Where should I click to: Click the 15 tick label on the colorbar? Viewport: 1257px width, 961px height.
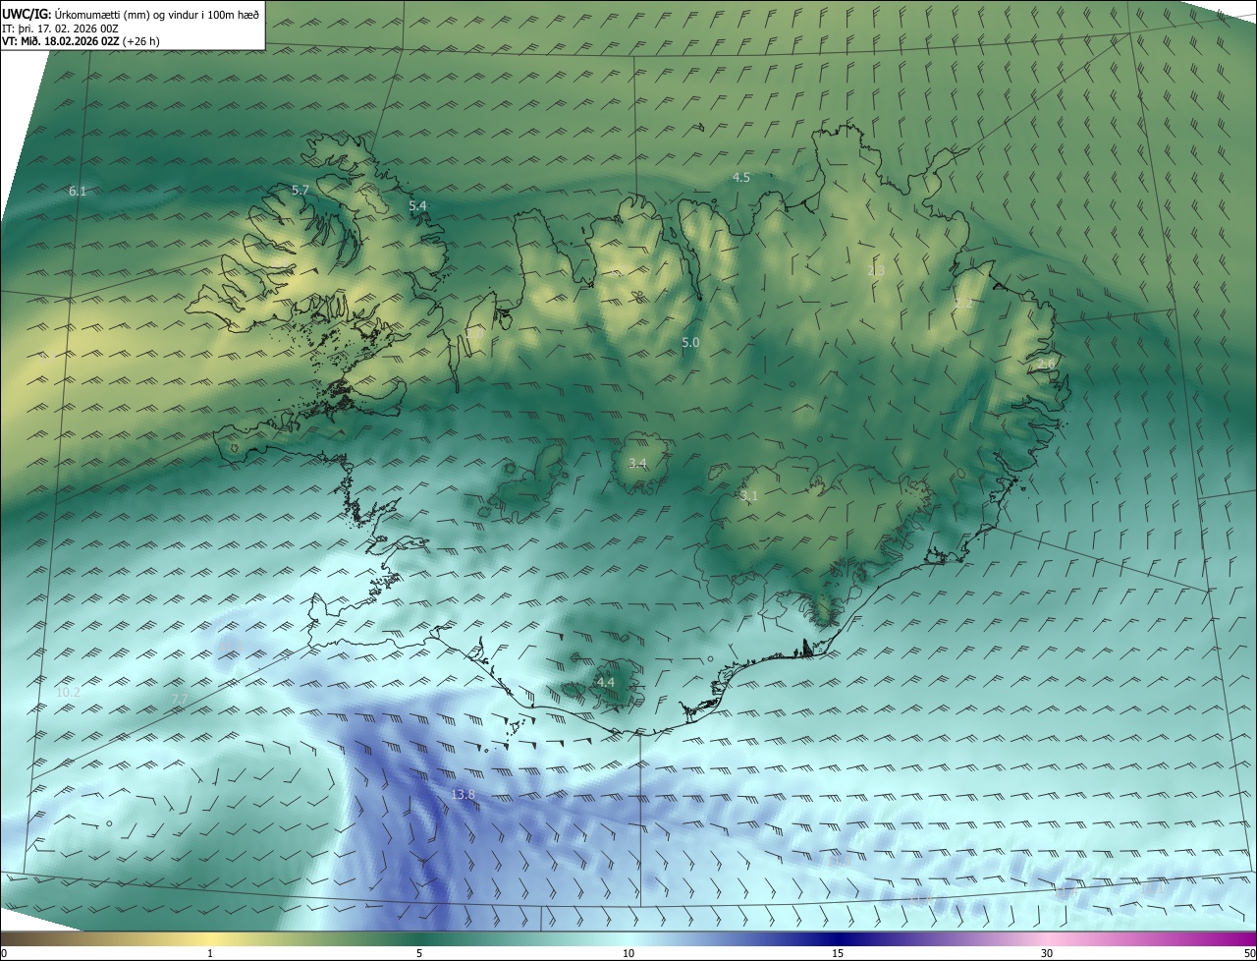coord(838,953)
